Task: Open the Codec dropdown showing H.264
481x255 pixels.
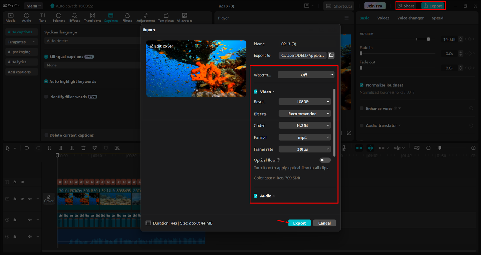Action: pos(305,125)
